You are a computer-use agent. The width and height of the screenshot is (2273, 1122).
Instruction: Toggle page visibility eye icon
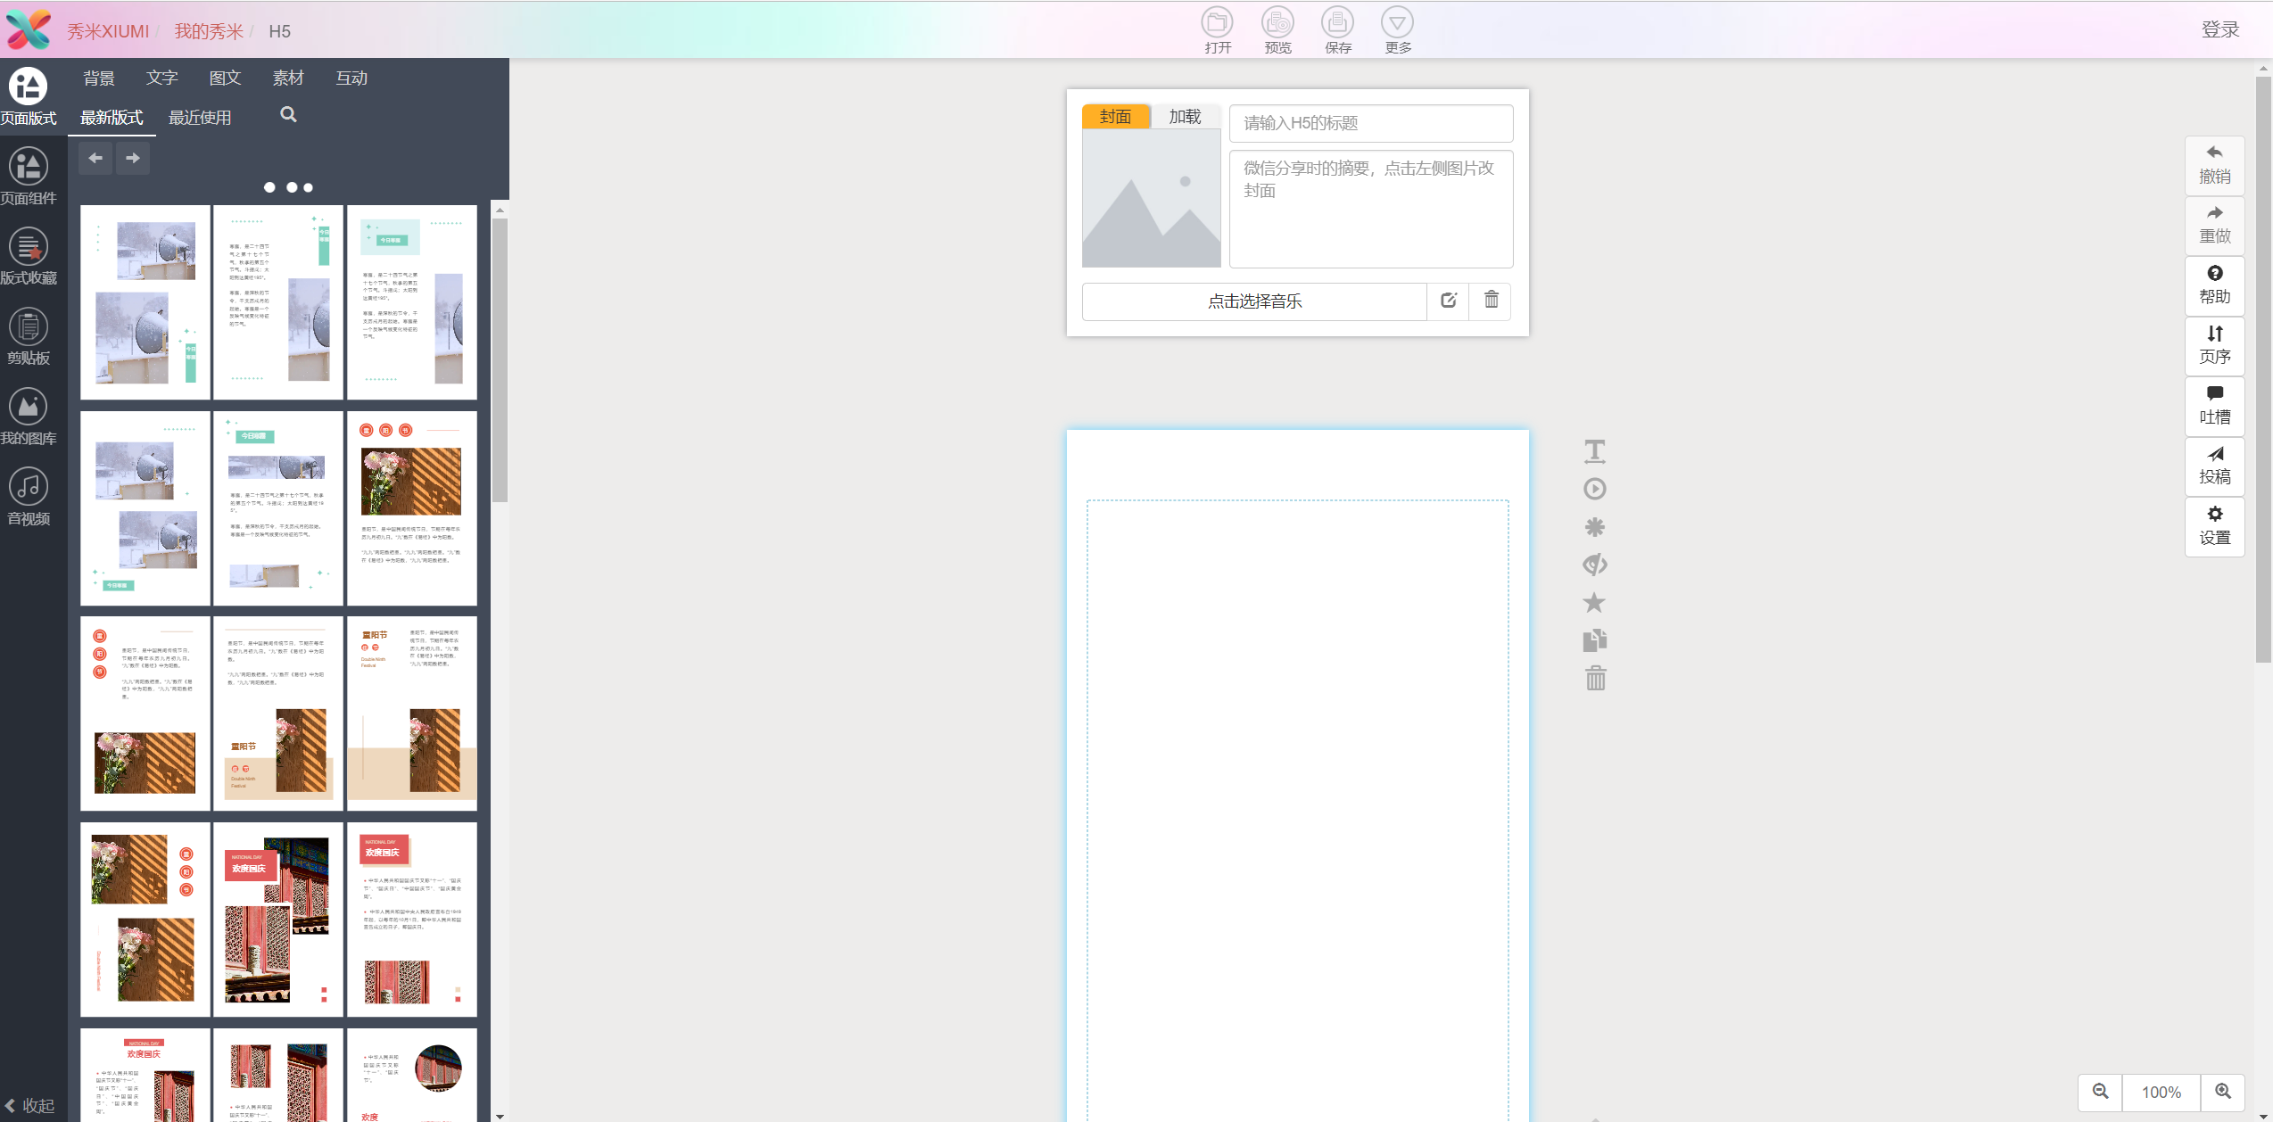pyautogui.click(x=1594, y=565)
